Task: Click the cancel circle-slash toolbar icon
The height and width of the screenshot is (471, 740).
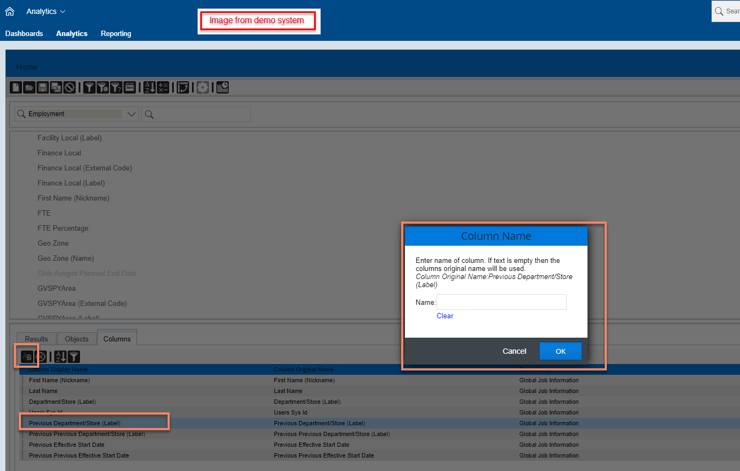Action: pyautogui.click(x=70, y=87)
